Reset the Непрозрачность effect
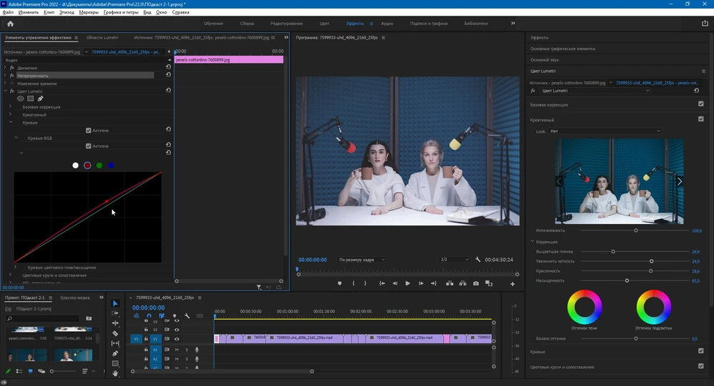This screenshot has width=714, height=386. click(x=168, y=75)
